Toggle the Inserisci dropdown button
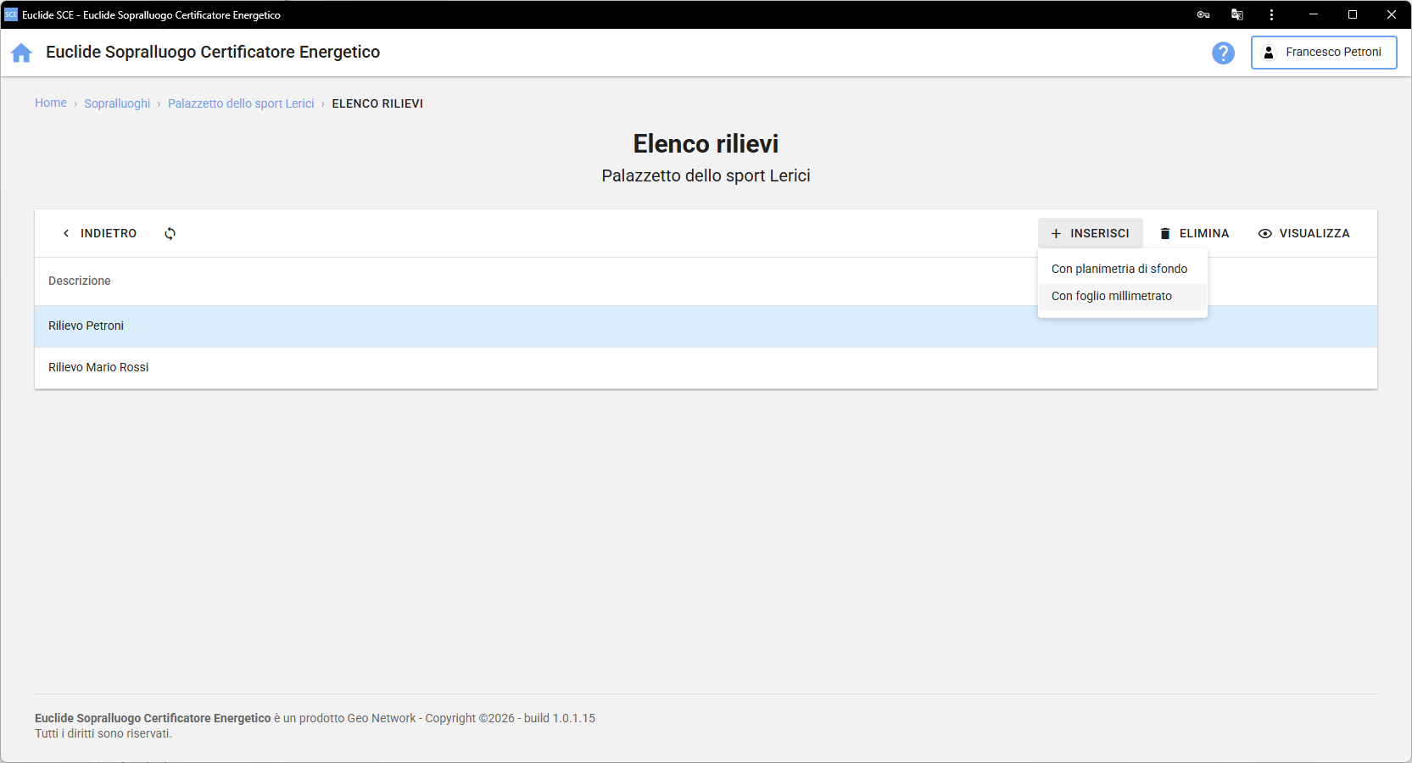 [1090, 233]
